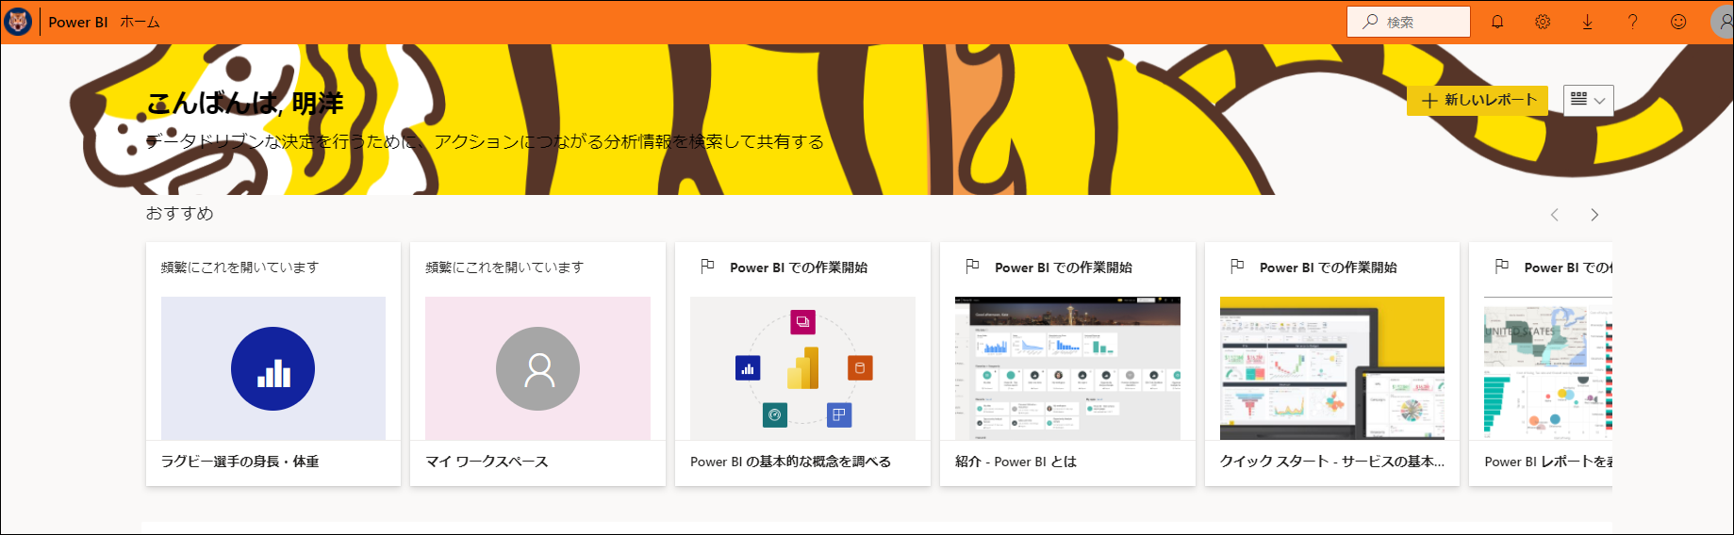Open the マイ ワークスペース card icon
This screenshot has width=1734, height=535.
pos(537,368)
